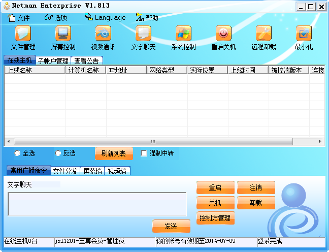Image resolution: width=329 pixels, height=252 pixels.
Task: Click the Netman title bar app icon
Action: pos(7,6)
